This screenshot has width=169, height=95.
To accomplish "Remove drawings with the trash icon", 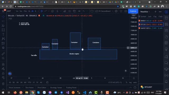I will coord(3,84).
